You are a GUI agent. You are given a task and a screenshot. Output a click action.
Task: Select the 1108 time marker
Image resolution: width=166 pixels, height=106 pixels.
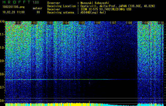click(x=129, y=23)
